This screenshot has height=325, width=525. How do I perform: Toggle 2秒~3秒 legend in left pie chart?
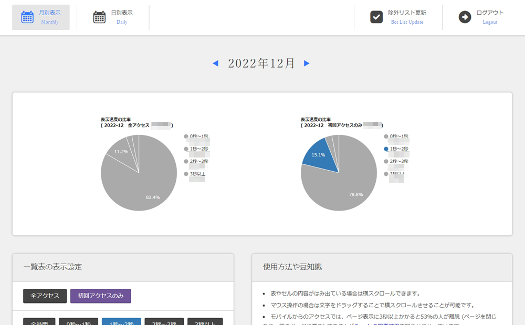pos(196,161)
